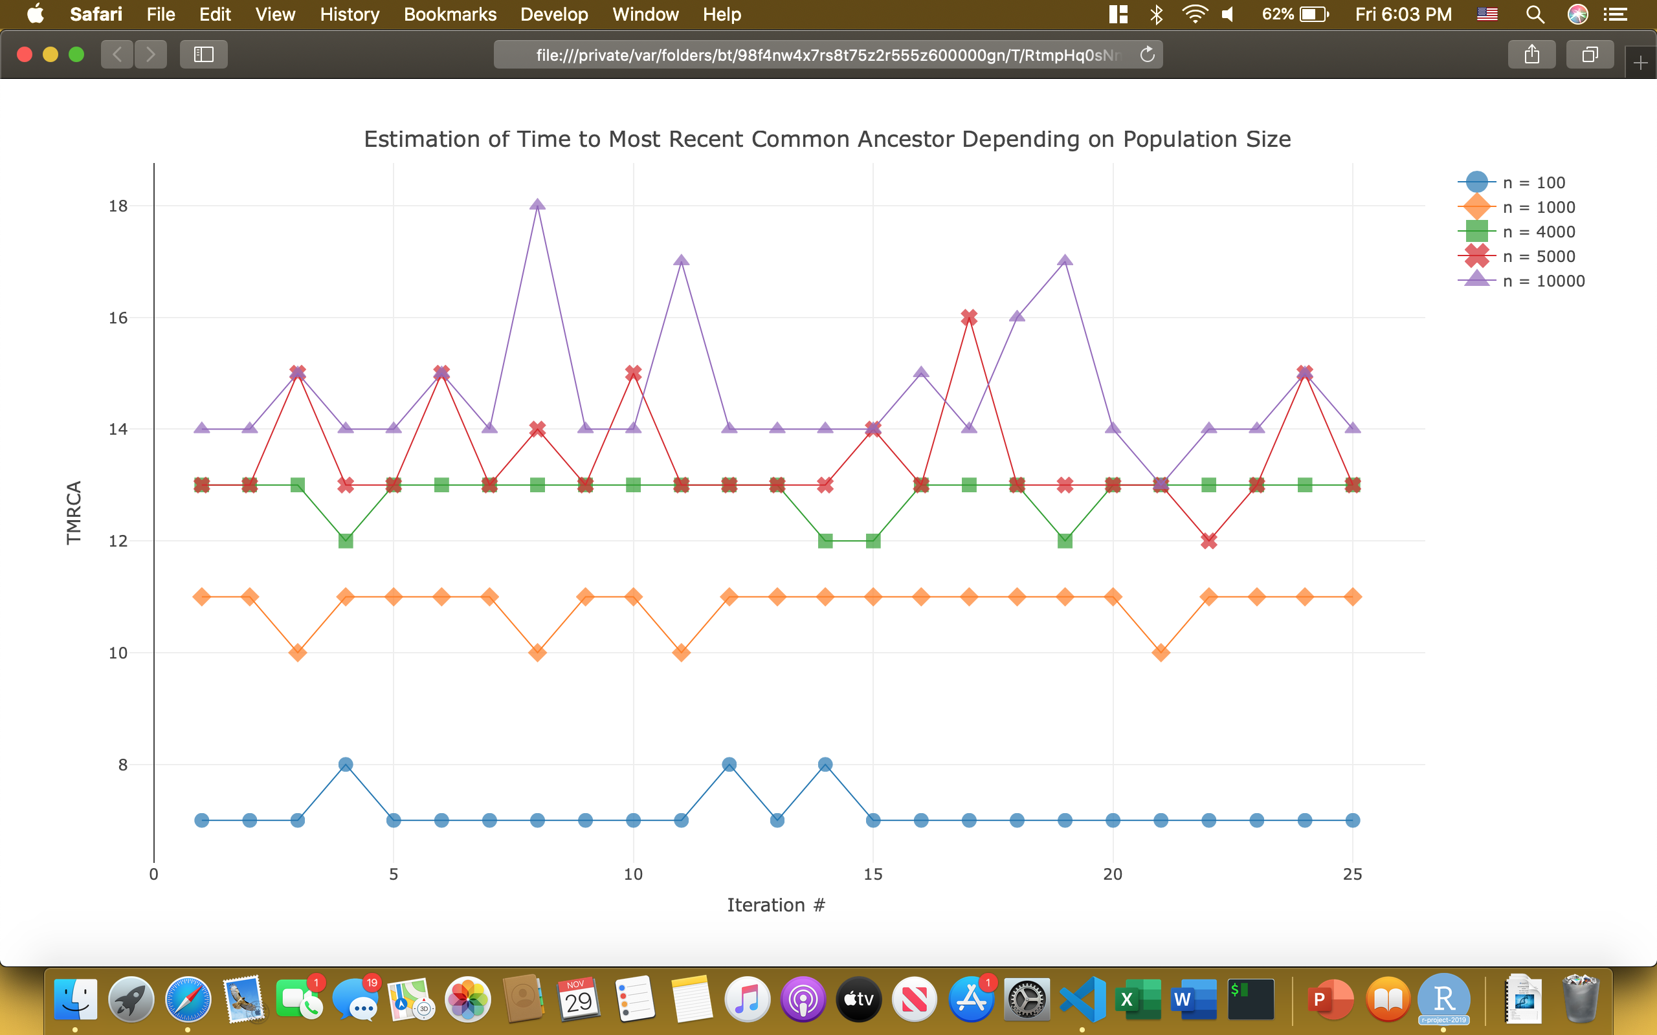Click the n = 4000 legend entry
Screen dimensions: 1657x1035
1538,232
